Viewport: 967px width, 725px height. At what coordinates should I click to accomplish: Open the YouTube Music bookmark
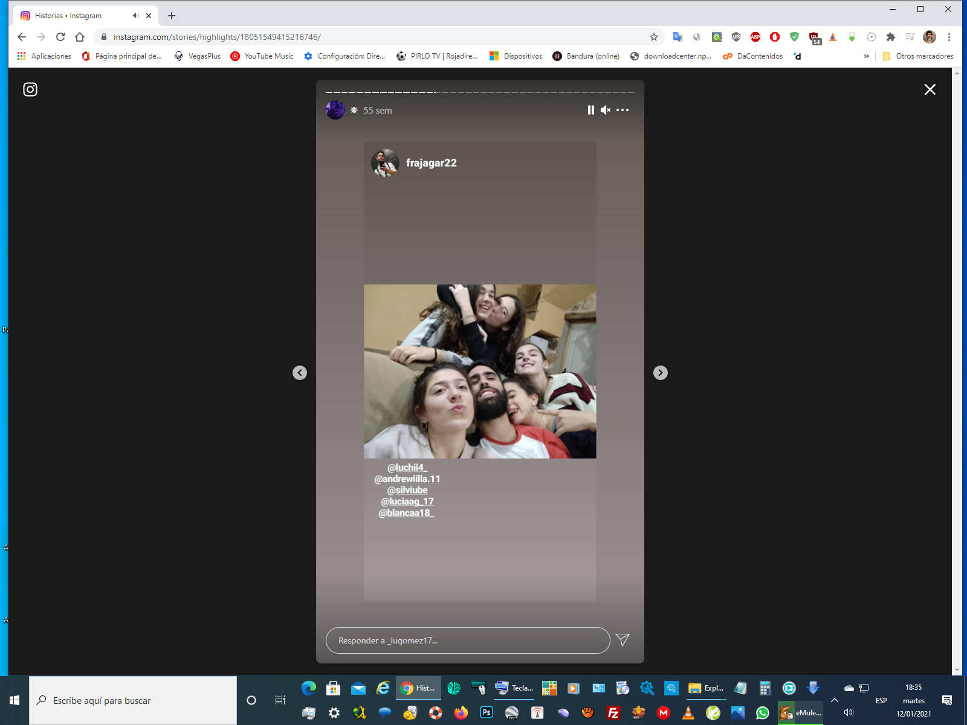coord(262,56)
